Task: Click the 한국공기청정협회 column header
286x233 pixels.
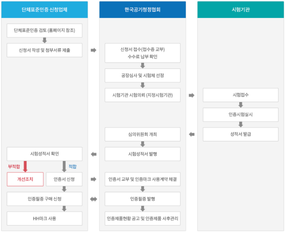Action: [x=142, y=10]
